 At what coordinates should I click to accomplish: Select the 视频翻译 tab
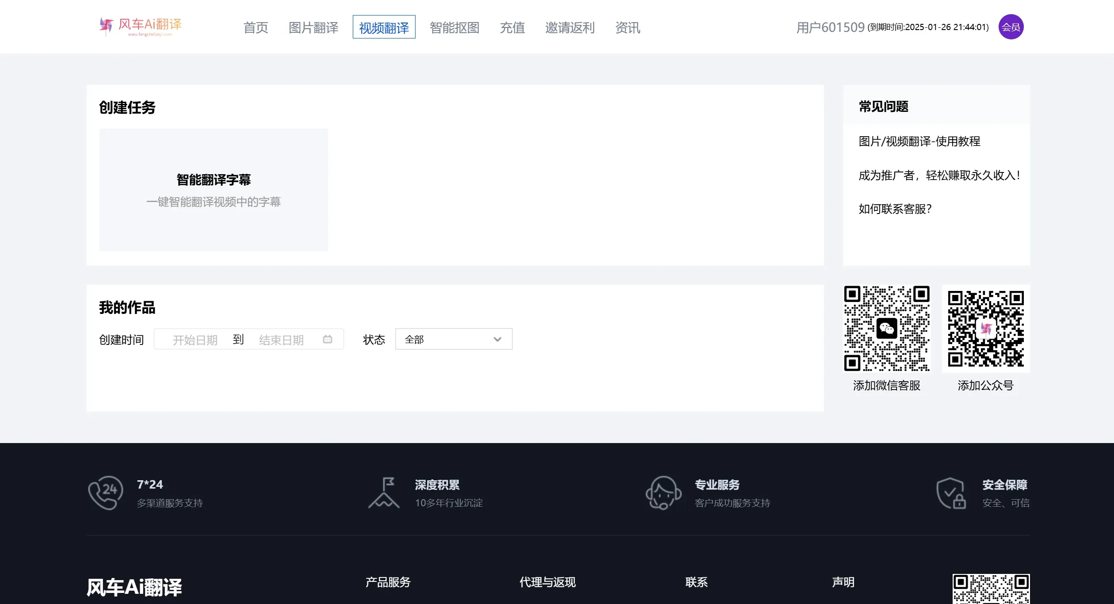point(384,27)
